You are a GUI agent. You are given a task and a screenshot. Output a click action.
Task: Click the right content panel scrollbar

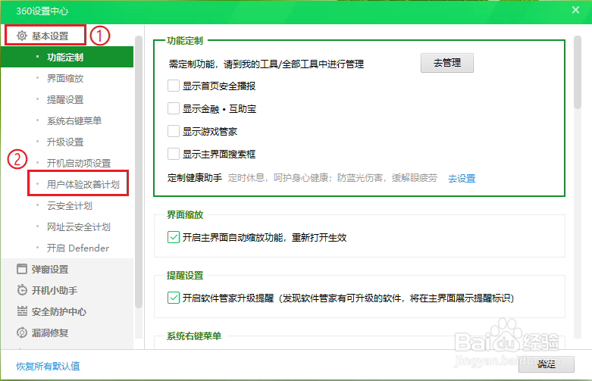[578, 72]
